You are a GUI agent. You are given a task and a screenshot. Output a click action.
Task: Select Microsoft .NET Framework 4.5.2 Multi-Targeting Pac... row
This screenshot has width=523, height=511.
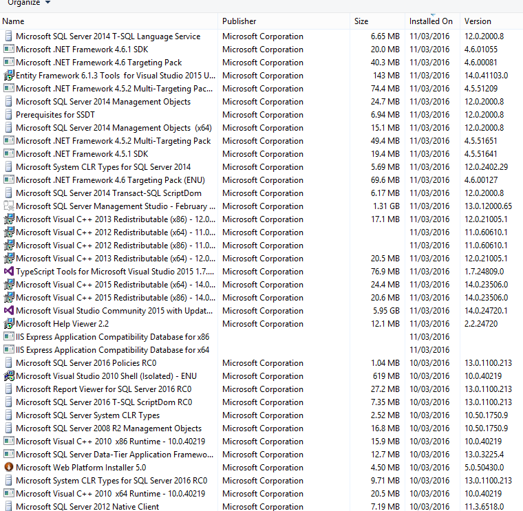pyautogui.click(x=261, y=88)
